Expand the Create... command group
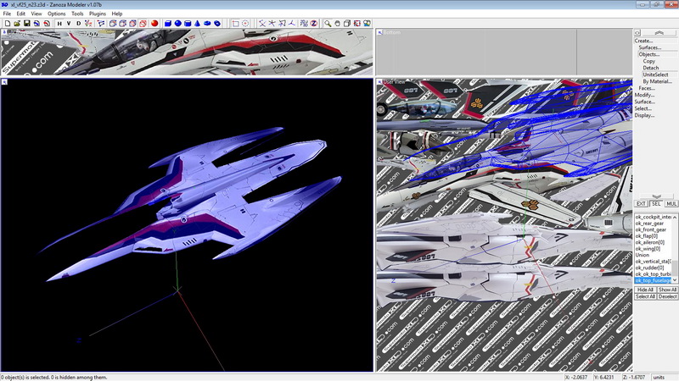The width and height of the screenshot is (679, 381). coord(643,41)
